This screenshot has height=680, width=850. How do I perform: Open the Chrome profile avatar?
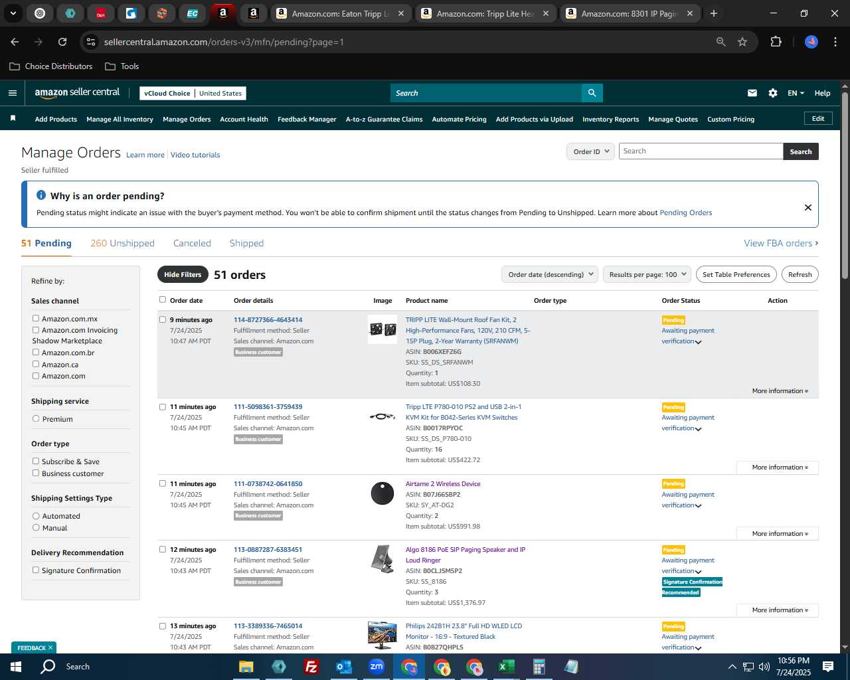(x=811, y=42)
